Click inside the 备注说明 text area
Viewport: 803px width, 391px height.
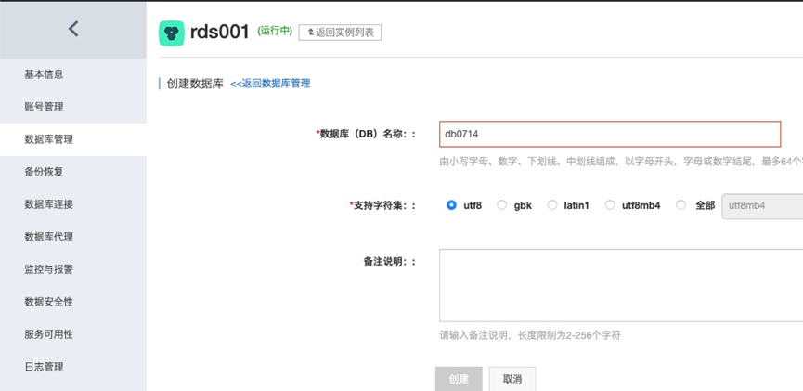pos(621,285)
